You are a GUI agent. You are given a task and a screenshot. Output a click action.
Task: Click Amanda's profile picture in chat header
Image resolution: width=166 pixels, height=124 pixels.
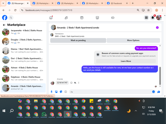click(53, 27)
